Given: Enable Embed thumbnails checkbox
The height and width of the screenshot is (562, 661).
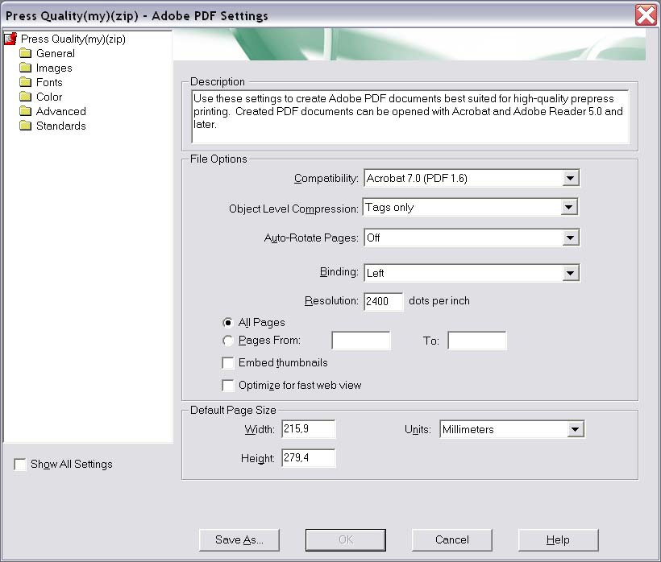Looking at the screenshot, I should pos(228,363).
